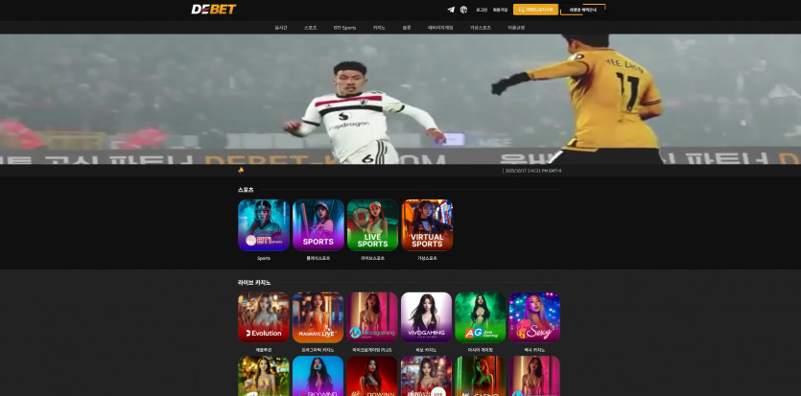The height and width of the screenshot is (396, 801).
Task: Open the globe language selector
Action: 463,10
